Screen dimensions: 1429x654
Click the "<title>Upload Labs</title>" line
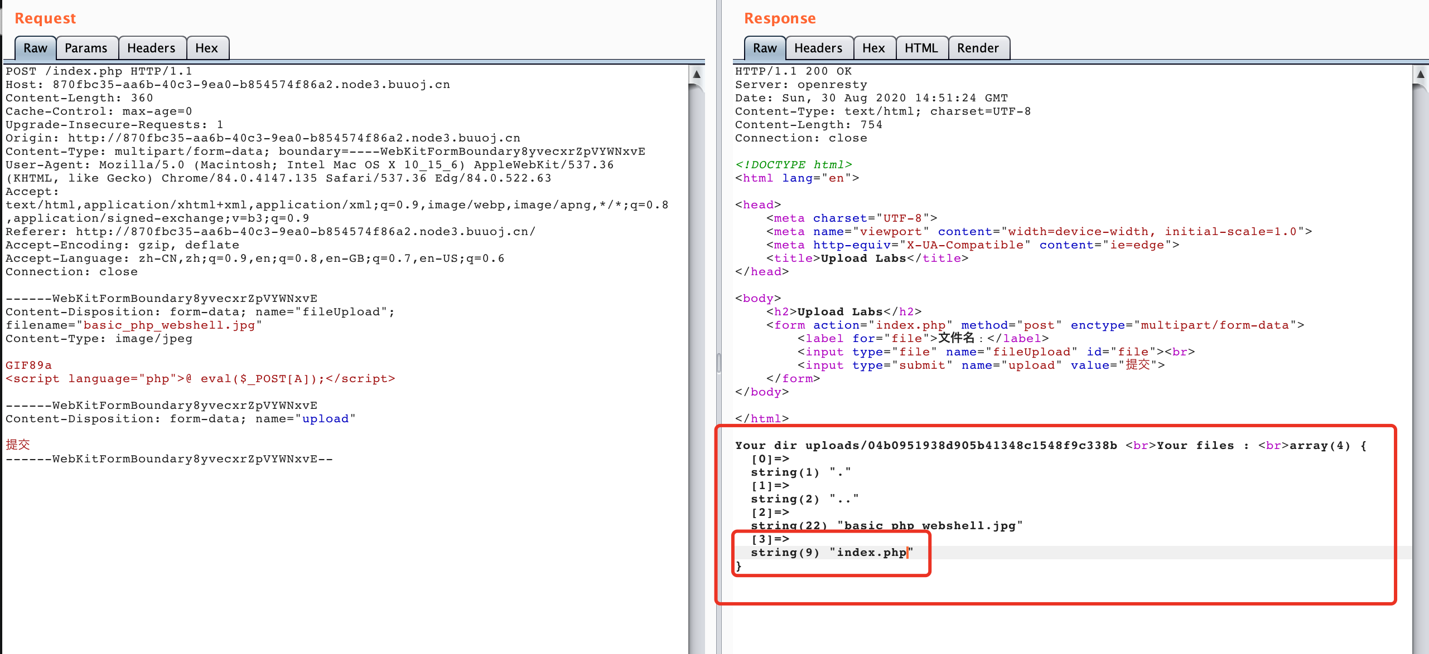tap(867, 258)
